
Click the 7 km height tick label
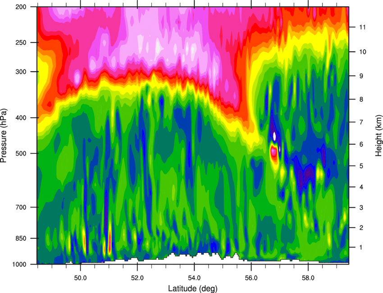click(x=361, y=122)
